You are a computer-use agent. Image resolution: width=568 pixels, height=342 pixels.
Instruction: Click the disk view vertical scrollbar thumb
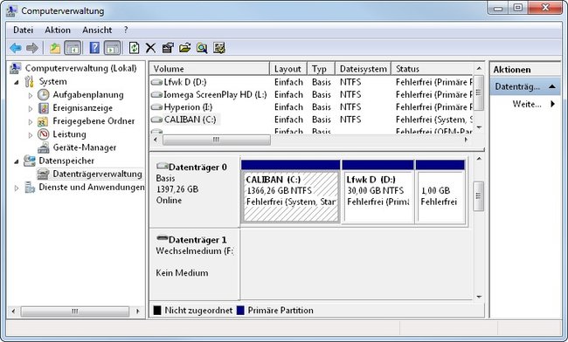(479, 196)
